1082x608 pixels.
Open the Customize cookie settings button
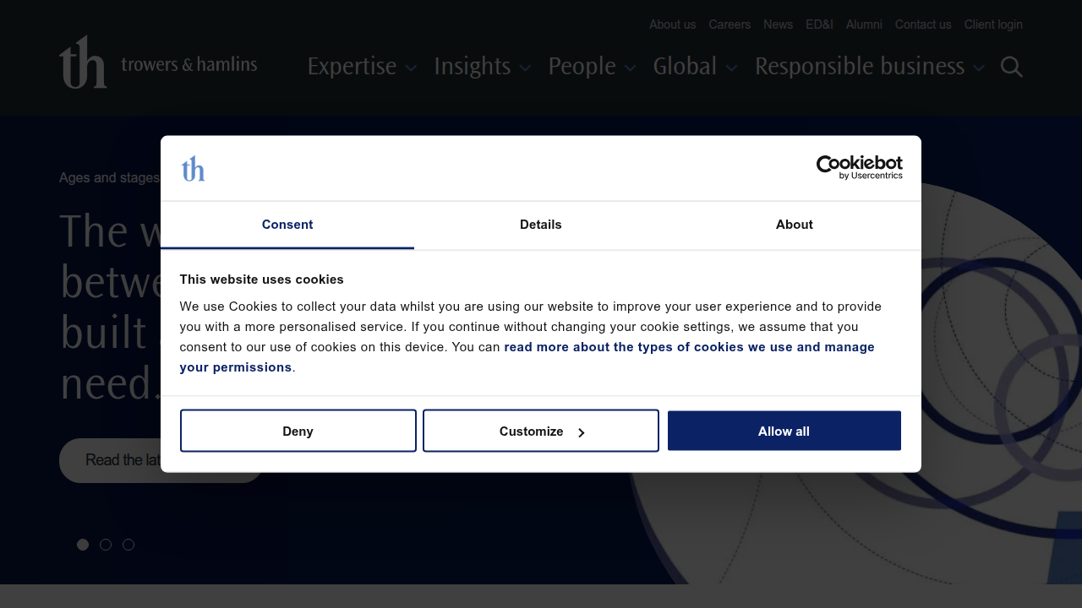click(x=541, y=431)
